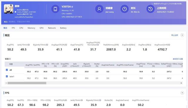The width and height of the screenshot is (188, 108).
Task: Collapse the 概览 overview section
Action: (182, 35)
